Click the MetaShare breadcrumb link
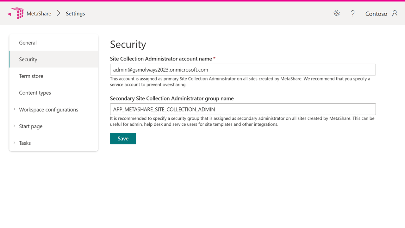The height and width of the screenshot is (228, 405). click(x=39, y=14)
